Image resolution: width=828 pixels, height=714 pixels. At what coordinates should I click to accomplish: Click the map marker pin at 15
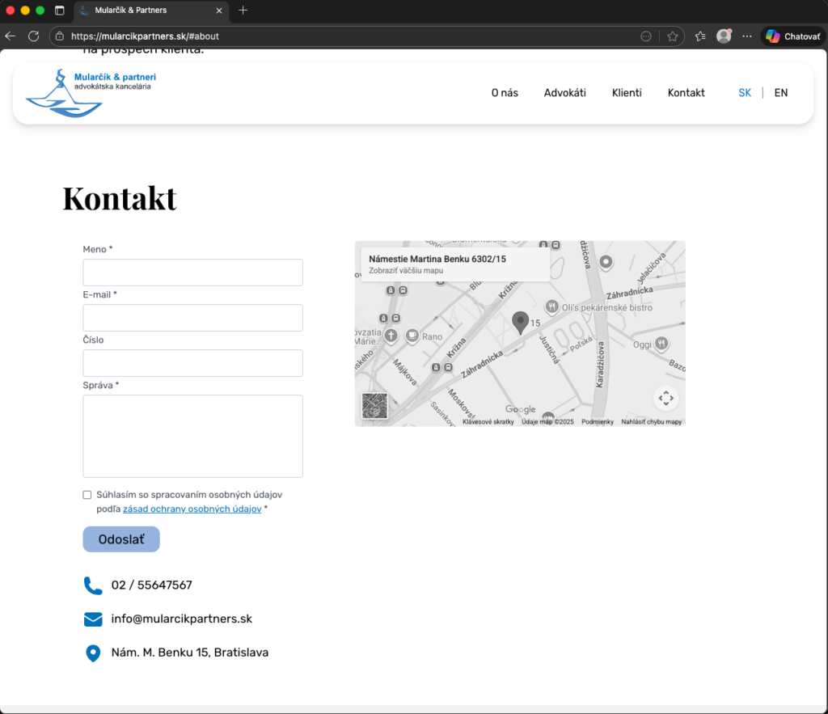tap(520, 323)
